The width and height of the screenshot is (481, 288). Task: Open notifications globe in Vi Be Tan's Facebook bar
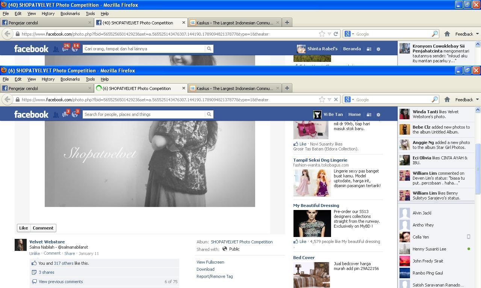pos(75,114)
